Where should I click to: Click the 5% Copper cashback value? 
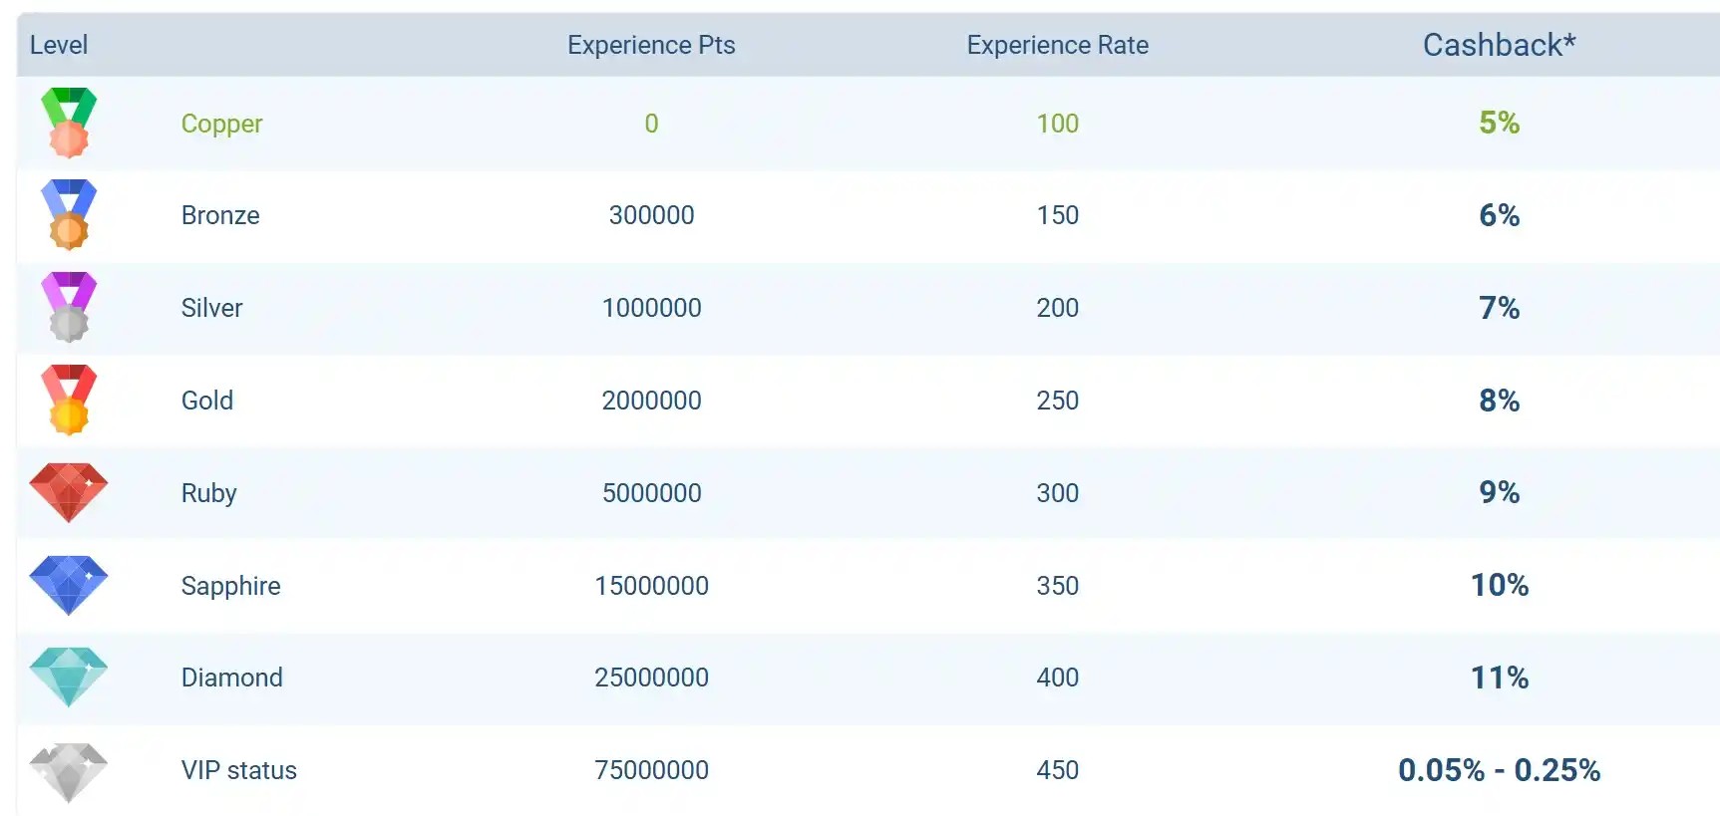click(1499, 123)
